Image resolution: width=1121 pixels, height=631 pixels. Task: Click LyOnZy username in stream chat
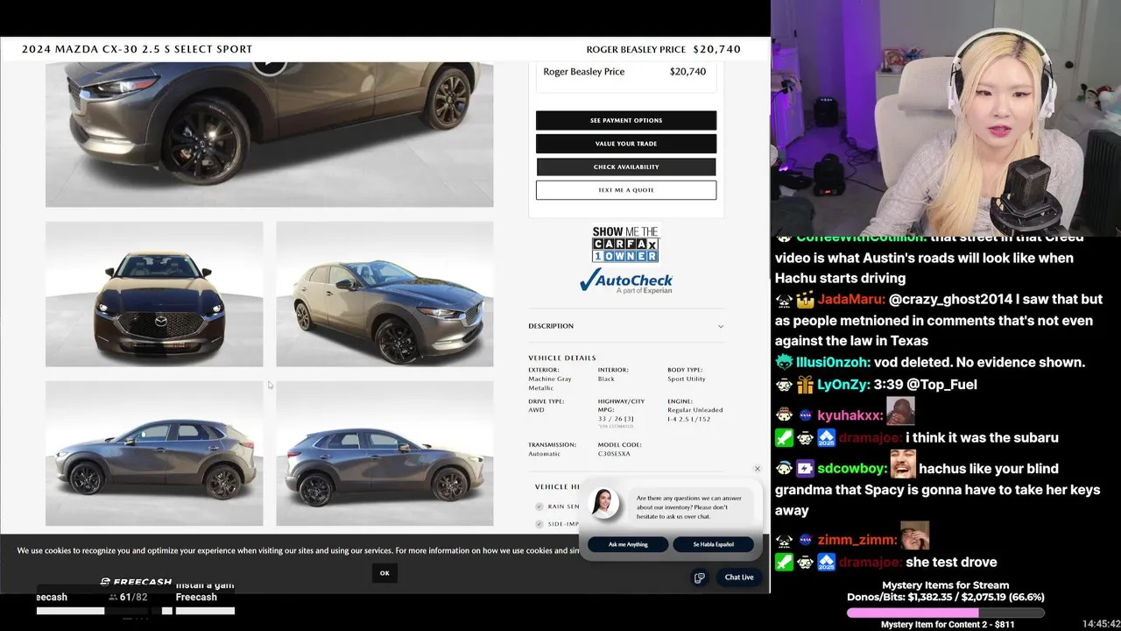point(841,385)
